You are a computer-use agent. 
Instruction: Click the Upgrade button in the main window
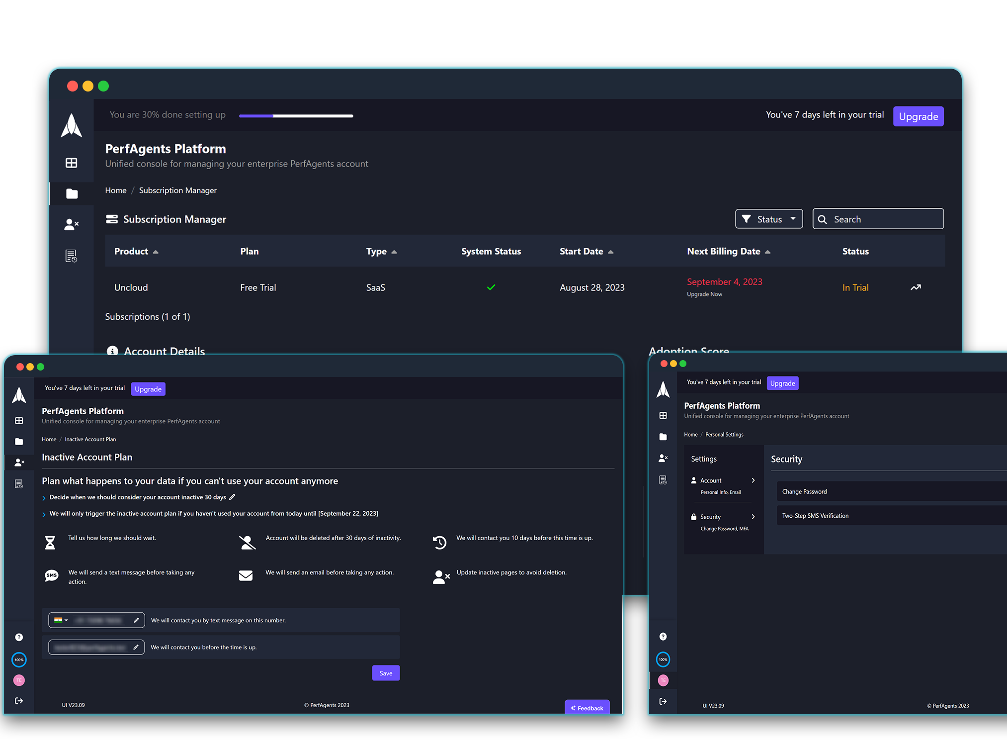pos(918,116)
